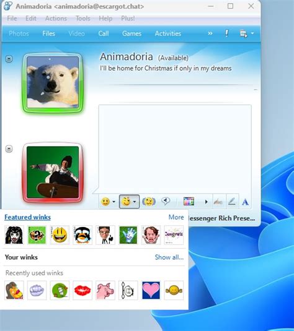Select the kissing girl recent wink

click(x=14, y=290)
